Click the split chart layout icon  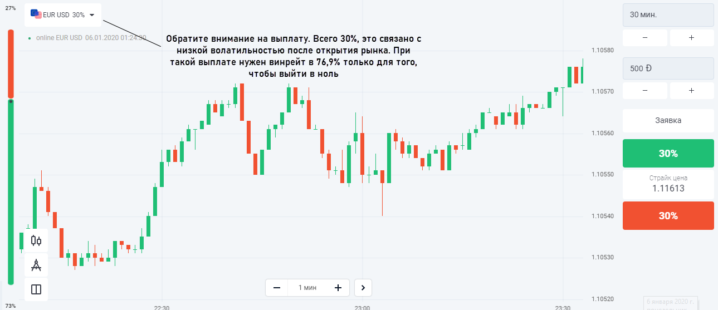pyautogui.click(x=36, y=289)
